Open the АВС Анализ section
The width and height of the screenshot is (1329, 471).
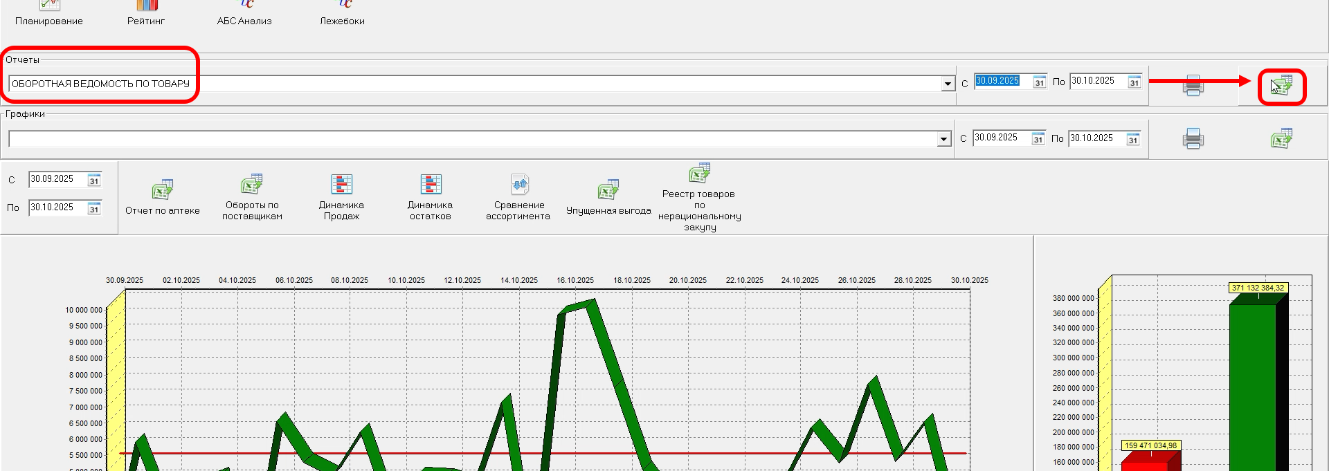click(x=244, y=14)
